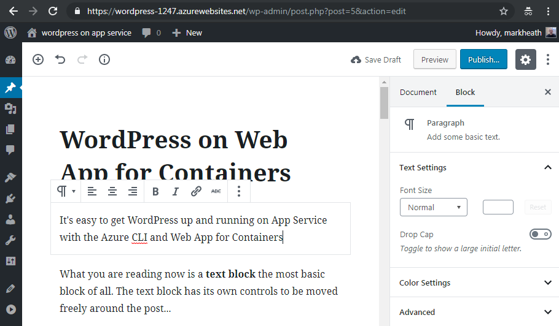559x326 pixels.
Task: Click the Add block plus icon
Action: click(38, 59)
